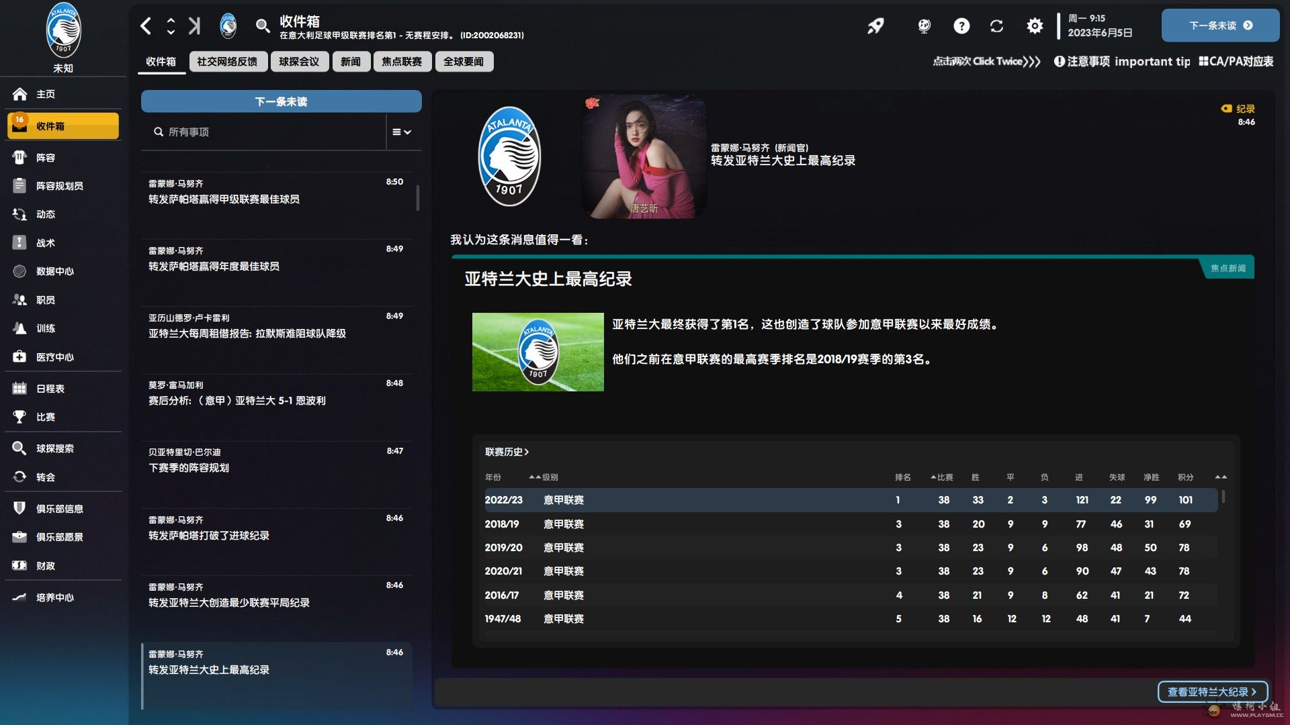The image size is (1290, 725).
Task: Open message 转发亚特兰大创造最少联赛平局纪录
Action: point(277,608)
